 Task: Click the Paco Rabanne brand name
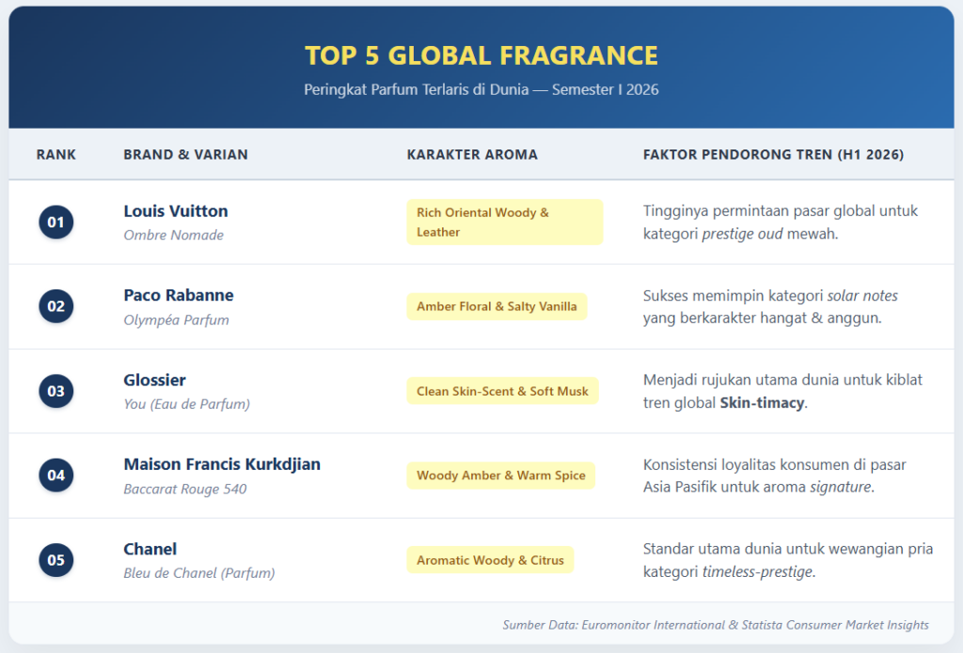point(178,295)
